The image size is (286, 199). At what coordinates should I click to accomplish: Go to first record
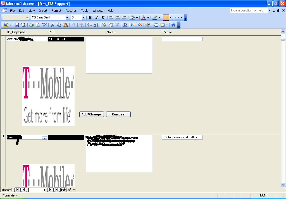[x=17, y=190]
